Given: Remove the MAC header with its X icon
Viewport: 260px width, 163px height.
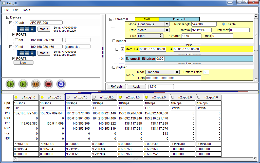Looking at the screenshot, I should [122, 49].
